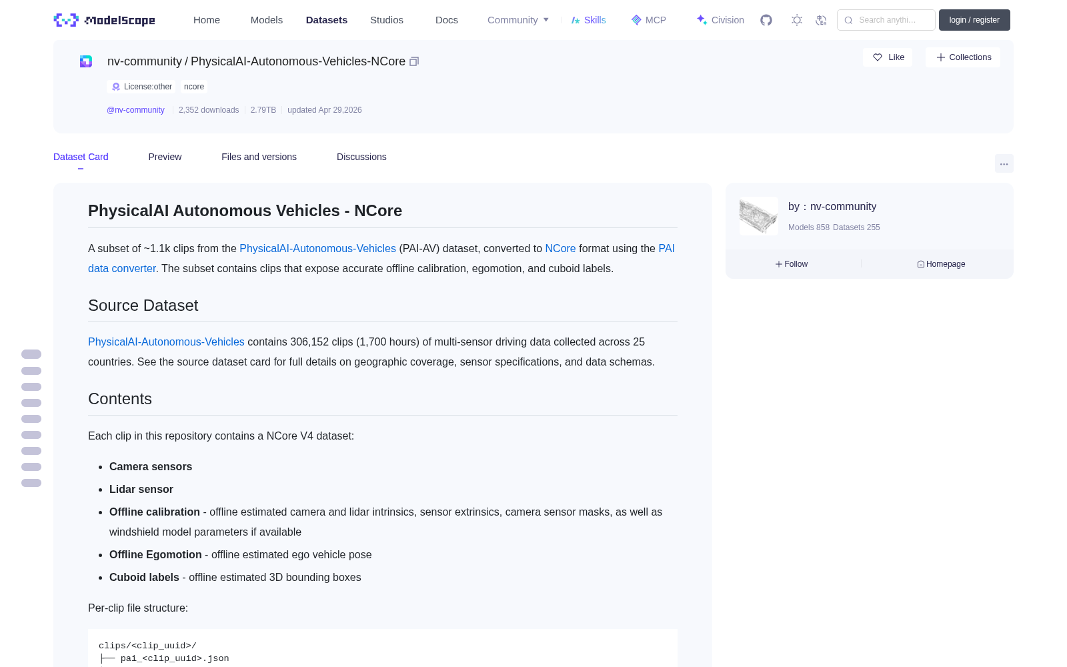This screenshot has height=667, width=1067.
Task: Click the by: nv-community author name
Action: coord(832,207)
